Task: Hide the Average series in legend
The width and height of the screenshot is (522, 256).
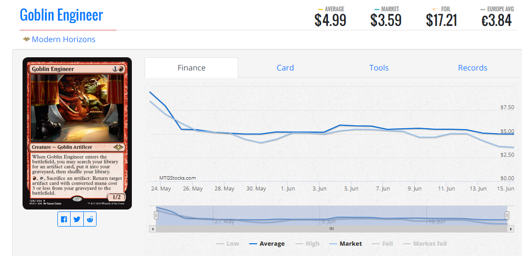Action: pyautogui.click(x=267, y=244)
